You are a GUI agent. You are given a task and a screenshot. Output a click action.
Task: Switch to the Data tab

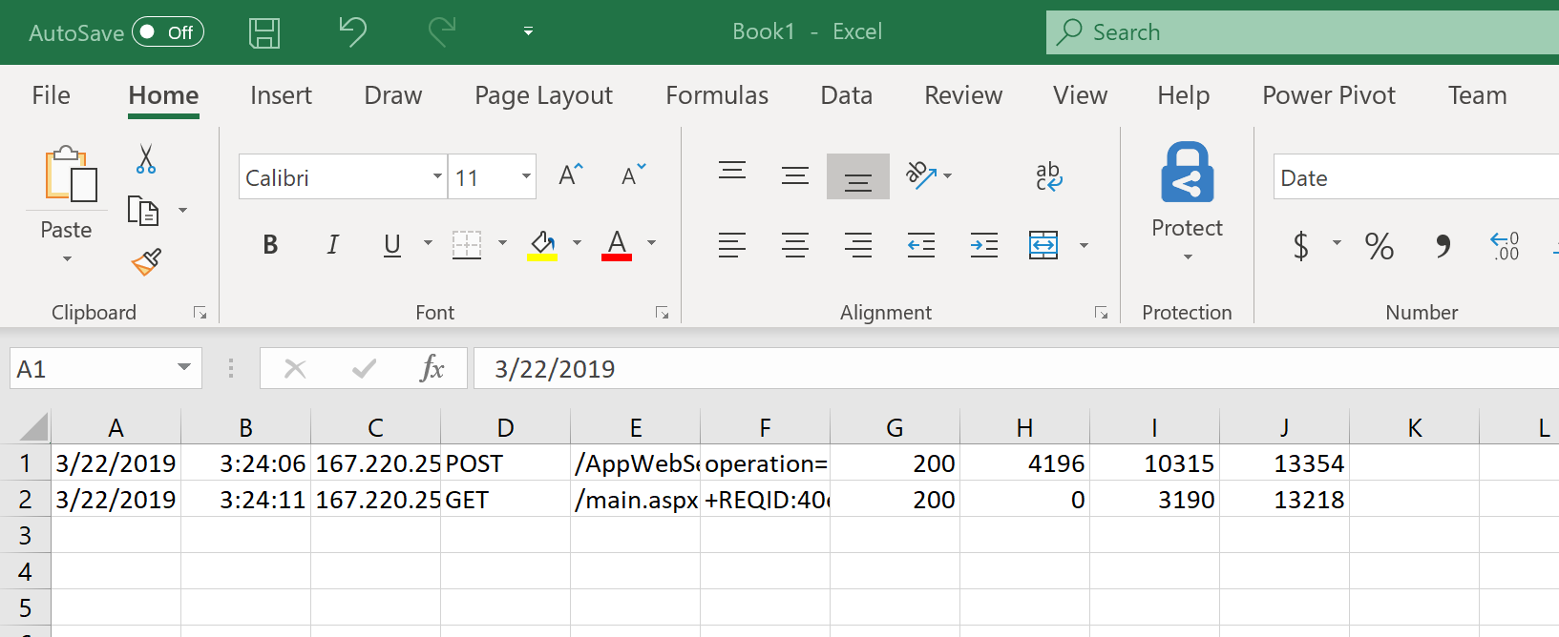point(846,95)
